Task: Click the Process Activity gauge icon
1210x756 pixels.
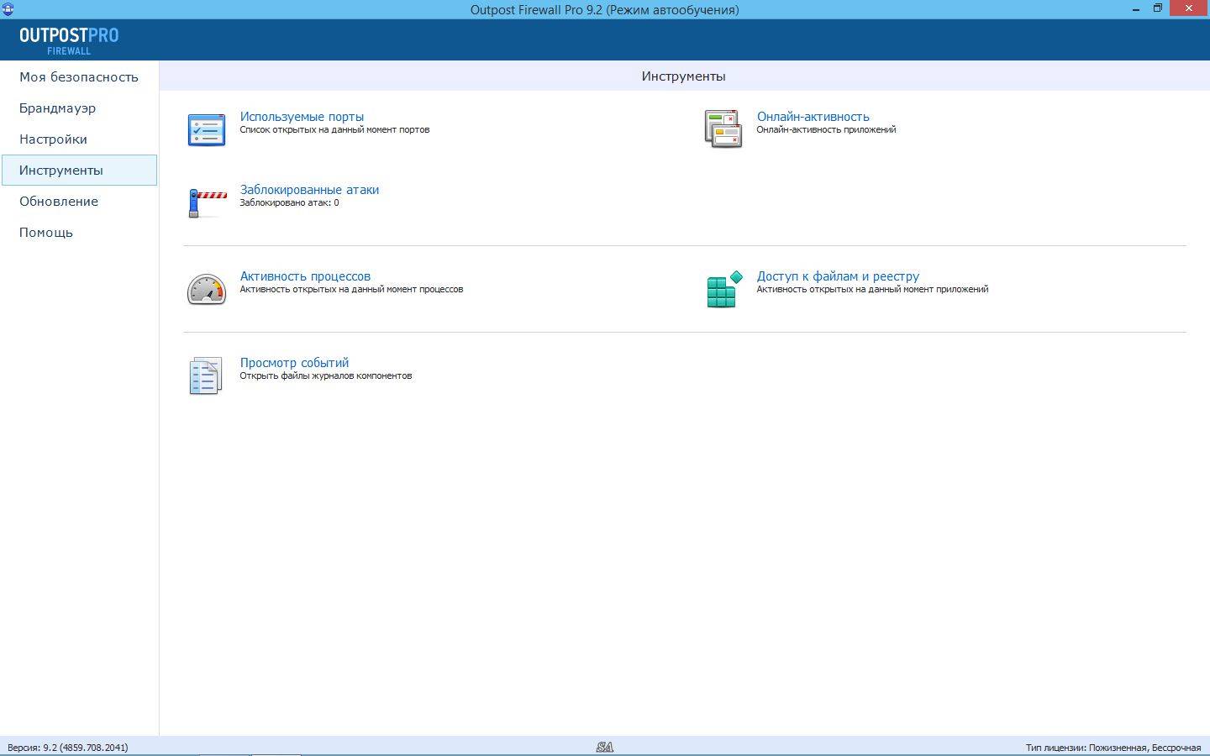Action: 207,289
